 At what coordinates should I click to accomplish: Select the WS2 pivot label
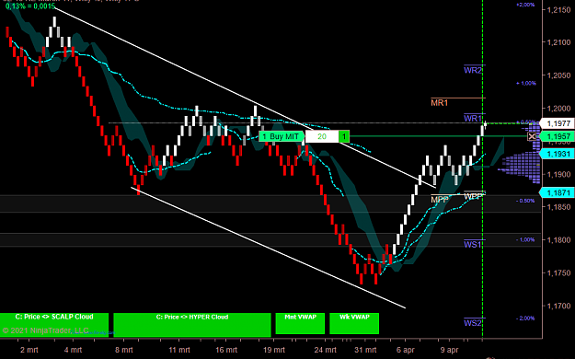pyautogui.click(x=473, y=323)
